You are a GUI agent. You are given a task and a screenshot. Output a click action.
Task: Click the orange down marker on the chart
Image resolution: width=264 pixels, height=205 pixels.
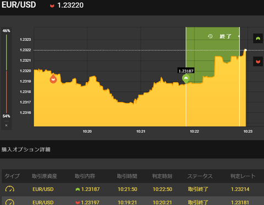[53, 79]
